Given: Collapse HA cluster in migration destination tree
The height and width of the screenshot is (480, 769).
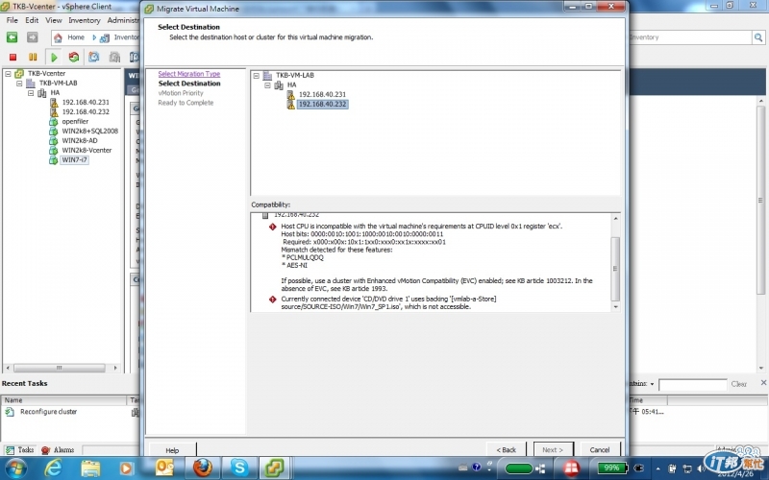Looking at the screenshot, I should pyautogui.click(x=267, y=85).
